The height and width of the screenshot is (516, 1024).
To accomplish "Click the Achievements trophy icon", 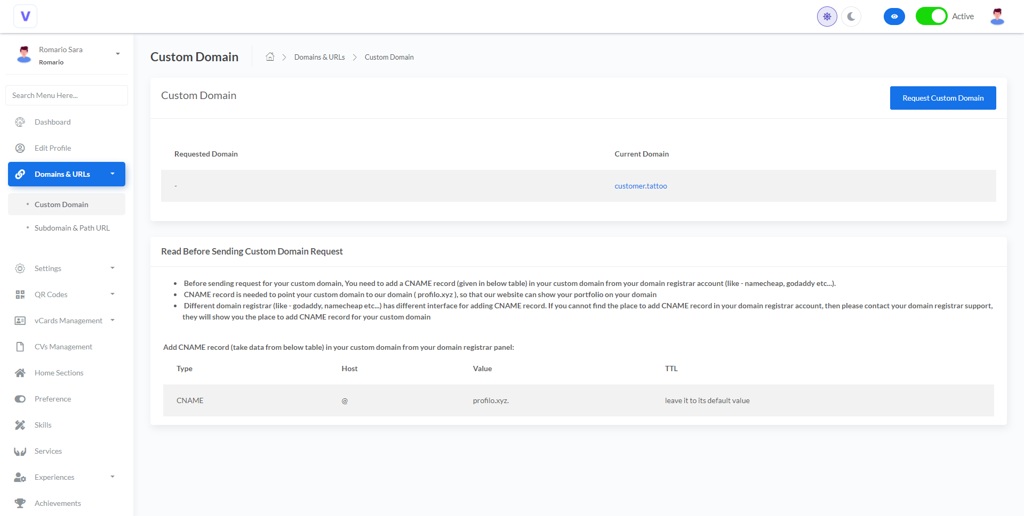I will (x=20, y=503).
